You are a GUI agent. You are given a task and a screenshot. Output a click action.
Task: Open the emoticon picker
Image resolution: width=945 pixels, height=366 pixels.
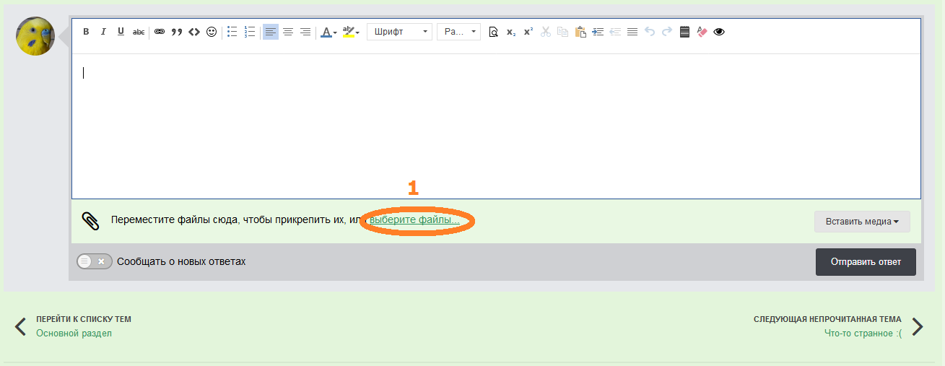tap(212, 32)
